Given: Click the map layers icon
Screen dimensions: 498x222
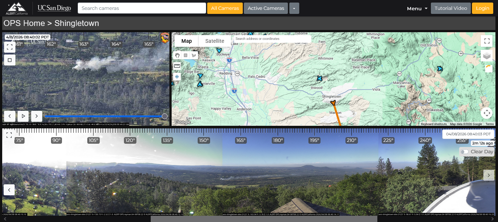Looking at the screenshot, I should coord(487,56).
